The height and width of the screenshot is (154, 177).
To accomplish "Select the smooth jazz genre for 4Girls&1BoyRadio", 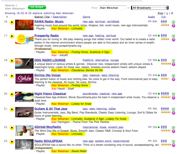I will pos(116,127).
